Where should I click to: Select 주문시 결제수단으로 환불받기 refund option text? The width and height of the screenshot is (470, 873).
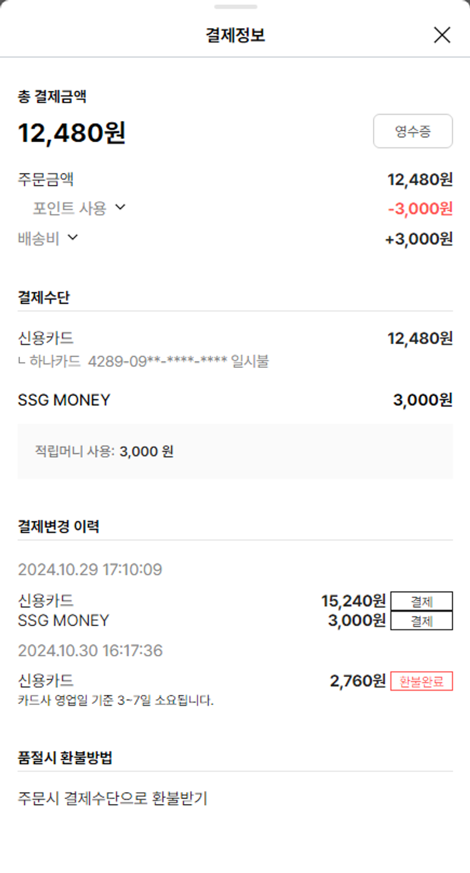pyautogui.click(x=113, y=798)
